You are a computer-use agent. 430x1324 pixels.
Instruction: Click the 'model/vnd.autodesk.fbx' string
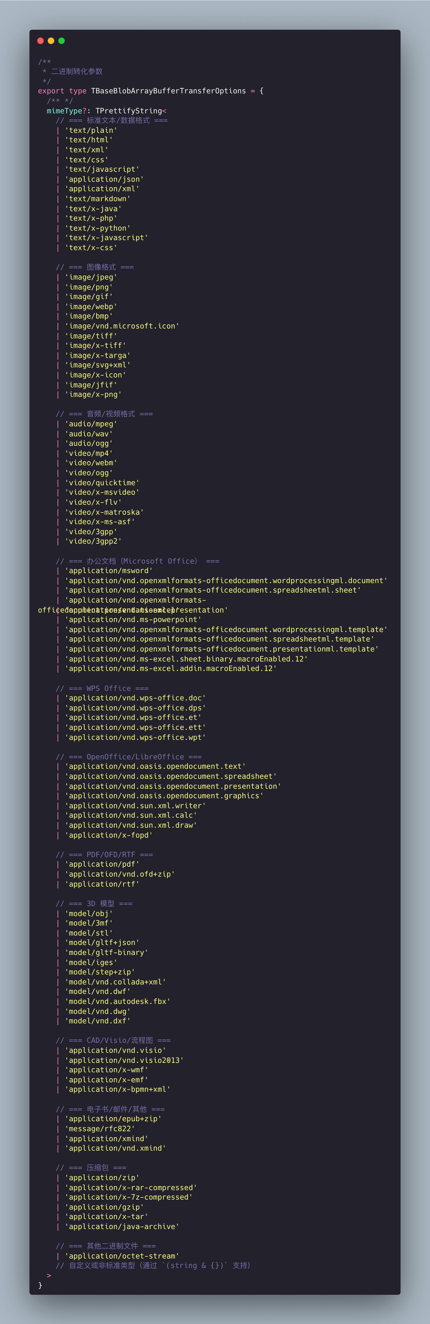click(x=117, y=1001)
